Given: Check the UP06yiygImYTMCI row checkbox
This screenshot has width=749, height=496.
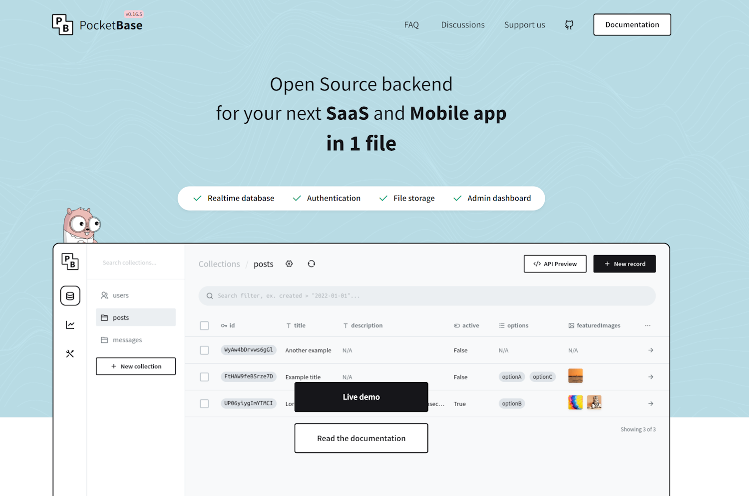Looking at the screenshot, I should 204,404.
